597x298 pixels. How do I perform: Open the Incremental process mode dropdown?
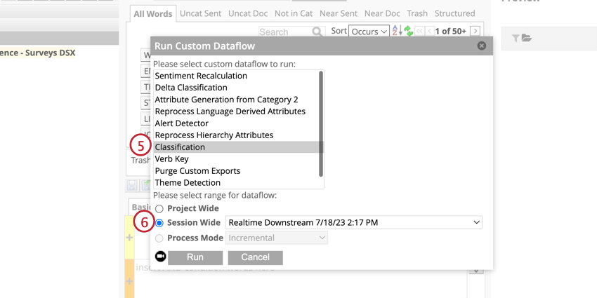[277, 238]
